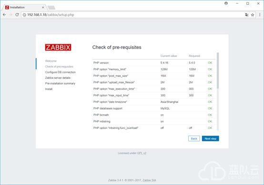This screenshot has height=185, width=264.
Task: Click the 'PHP option "post_max_size"' label
Action: pos(111,76)
